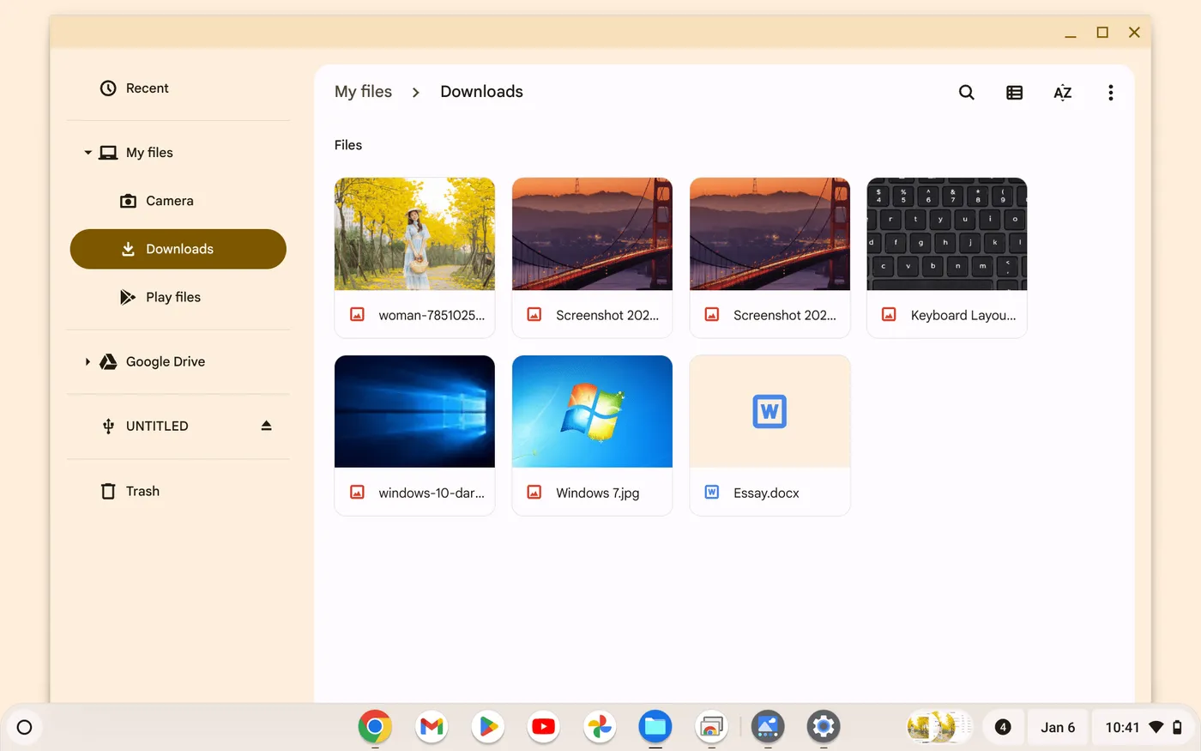1201x751 pixels.
Task: Open the calendar via Jan 6
Action: [1058, 727]
